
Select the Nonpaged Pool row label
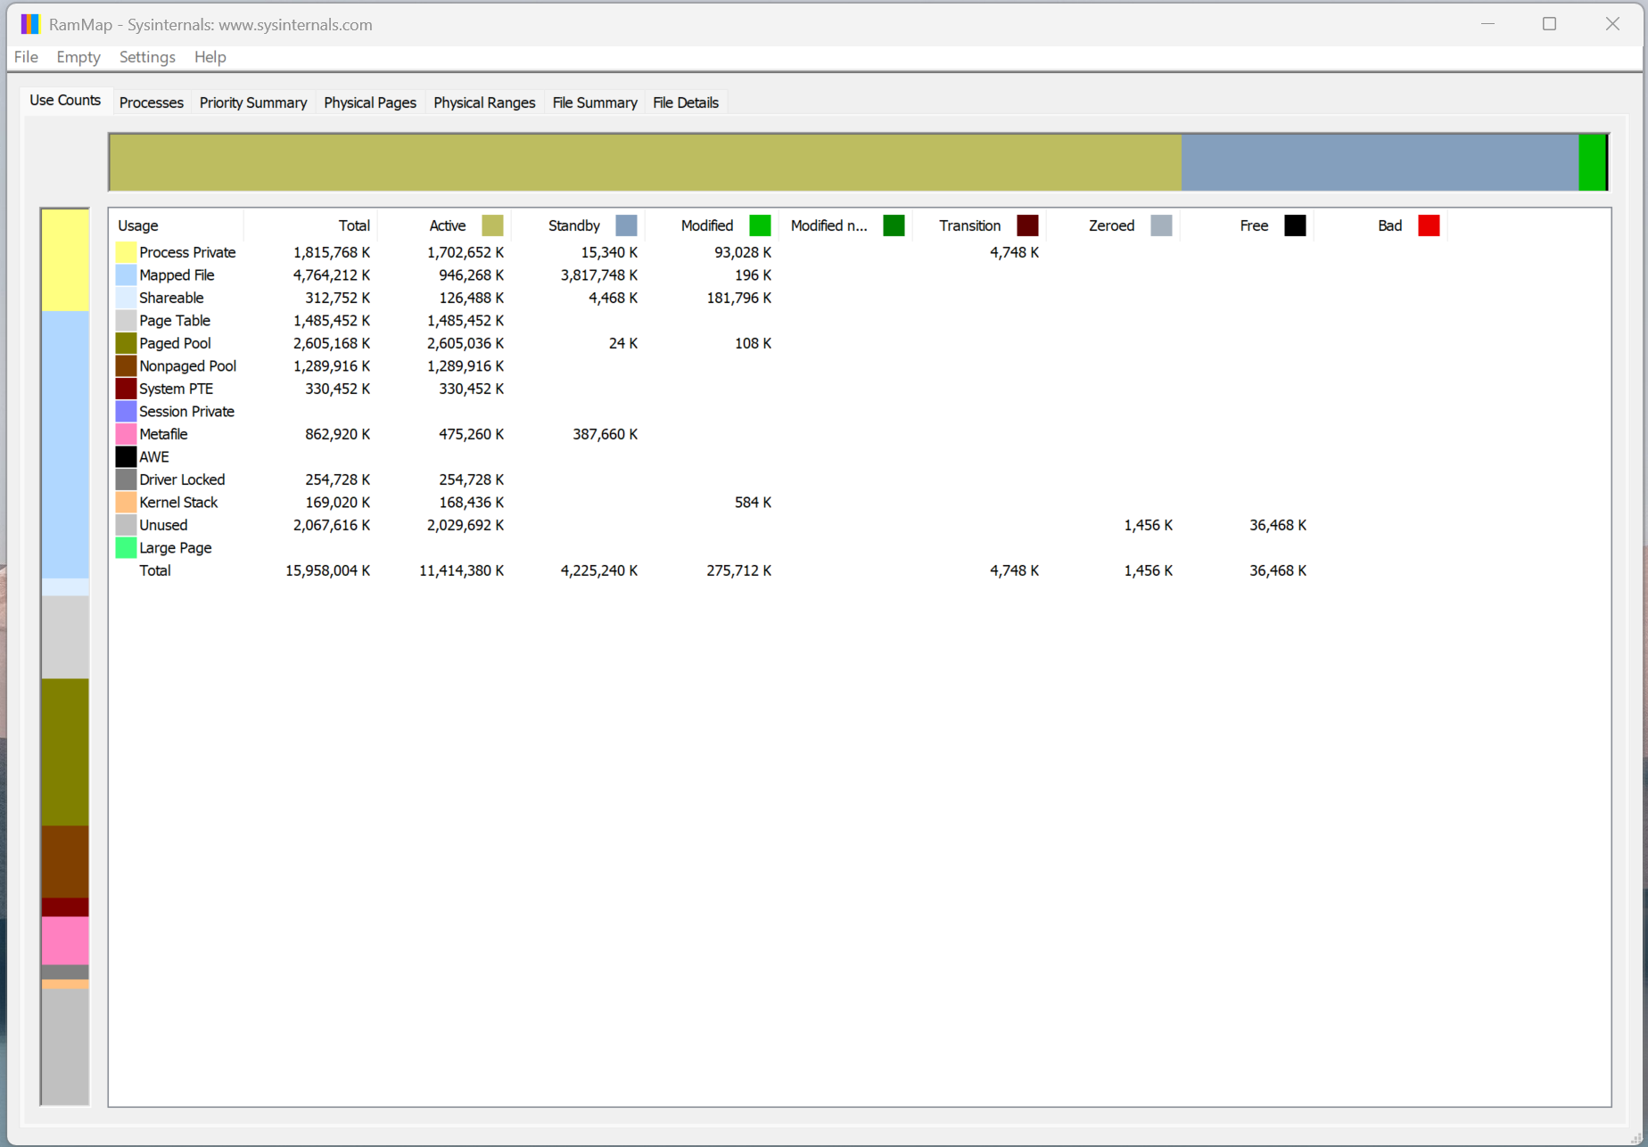[x=187, y=366]
